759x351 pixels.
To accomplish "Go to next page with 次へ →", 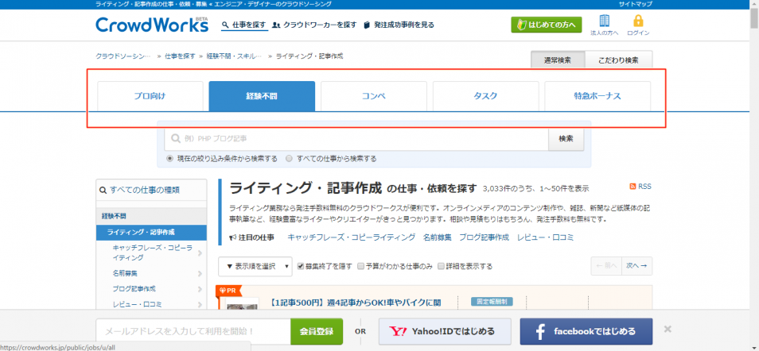I will (x=636, y=266).
